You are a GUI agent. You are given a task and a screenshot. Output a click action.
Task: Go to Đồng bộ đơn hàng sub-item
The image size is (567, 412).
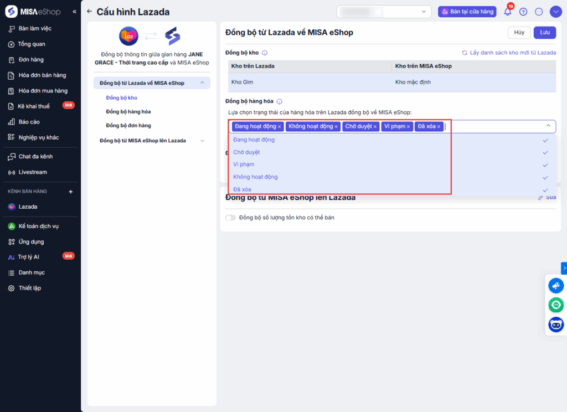point(128,126)
